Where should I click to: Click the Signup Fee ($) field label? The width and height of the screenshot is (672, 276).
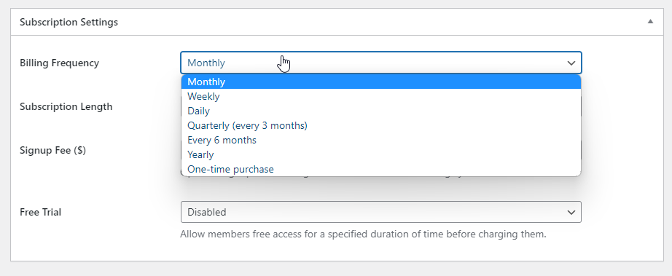52,150
